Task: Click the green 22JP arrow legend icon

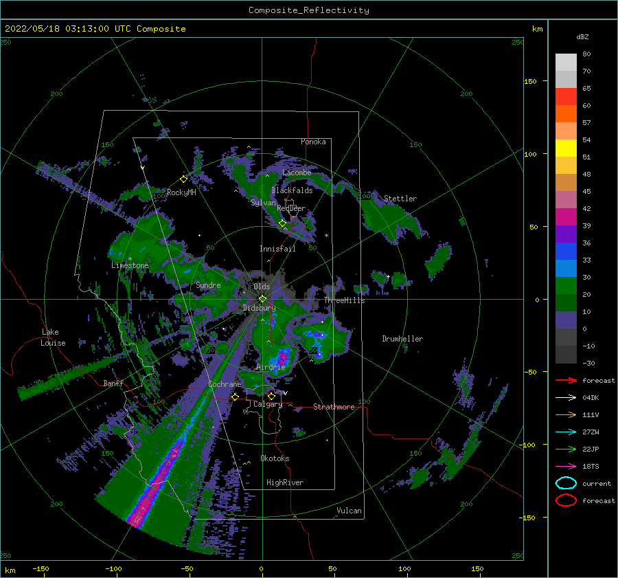Action: [566, 449]
